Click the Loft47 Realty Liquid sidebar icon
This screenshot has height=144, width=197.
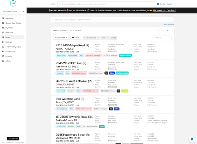(x=3, y=47)
